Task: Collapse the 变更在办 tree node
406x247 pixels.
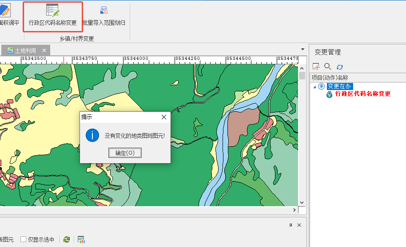Action: (315, 87)
